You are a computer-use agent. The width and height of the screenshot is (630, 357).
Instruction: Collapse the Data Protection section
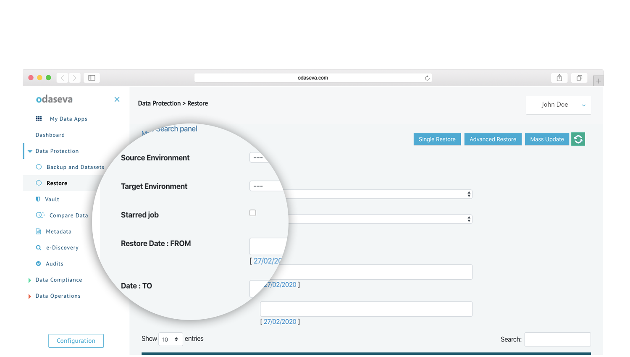point(30,151)
